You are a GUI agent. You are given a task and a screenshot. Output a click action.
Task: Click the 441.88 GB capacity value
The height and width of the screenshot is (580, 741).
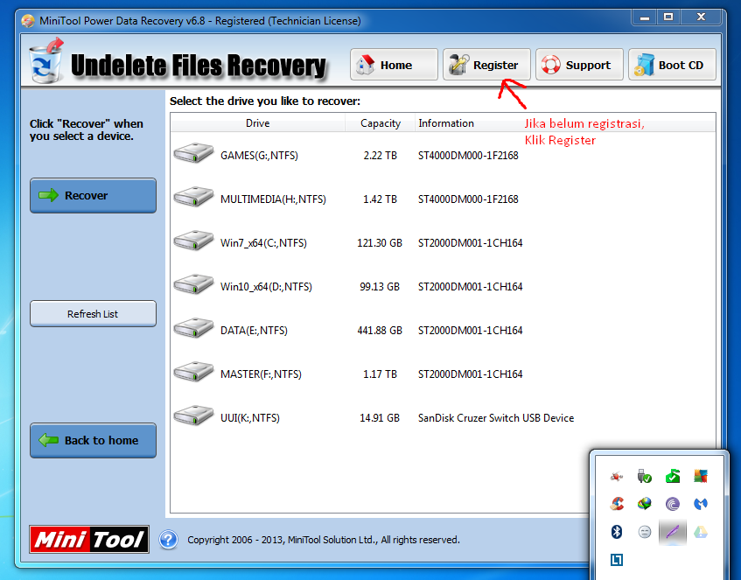(380, 331)
